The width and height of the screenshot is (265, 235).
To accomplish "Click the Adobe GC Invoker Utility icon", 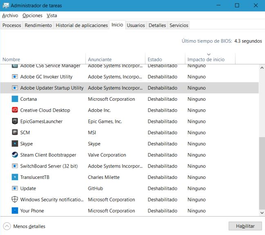I will point(15,77).
